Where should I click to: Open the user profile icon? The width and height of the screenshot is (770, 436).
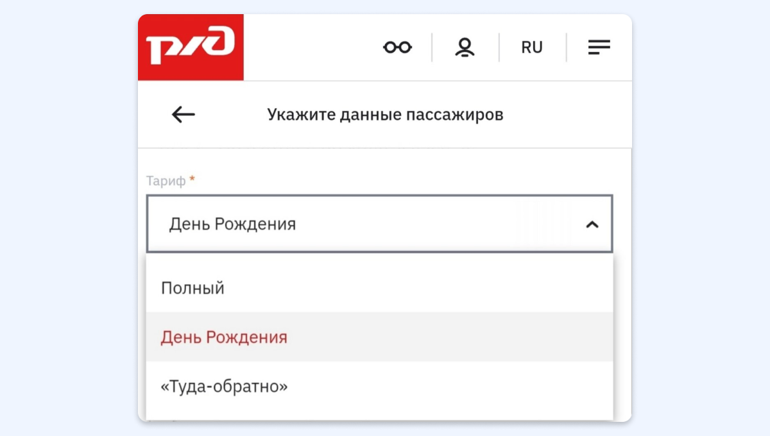click(465, 47)
